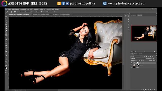Hide the Слой 1 layer

pyautogui.click(x=131, y=67)
